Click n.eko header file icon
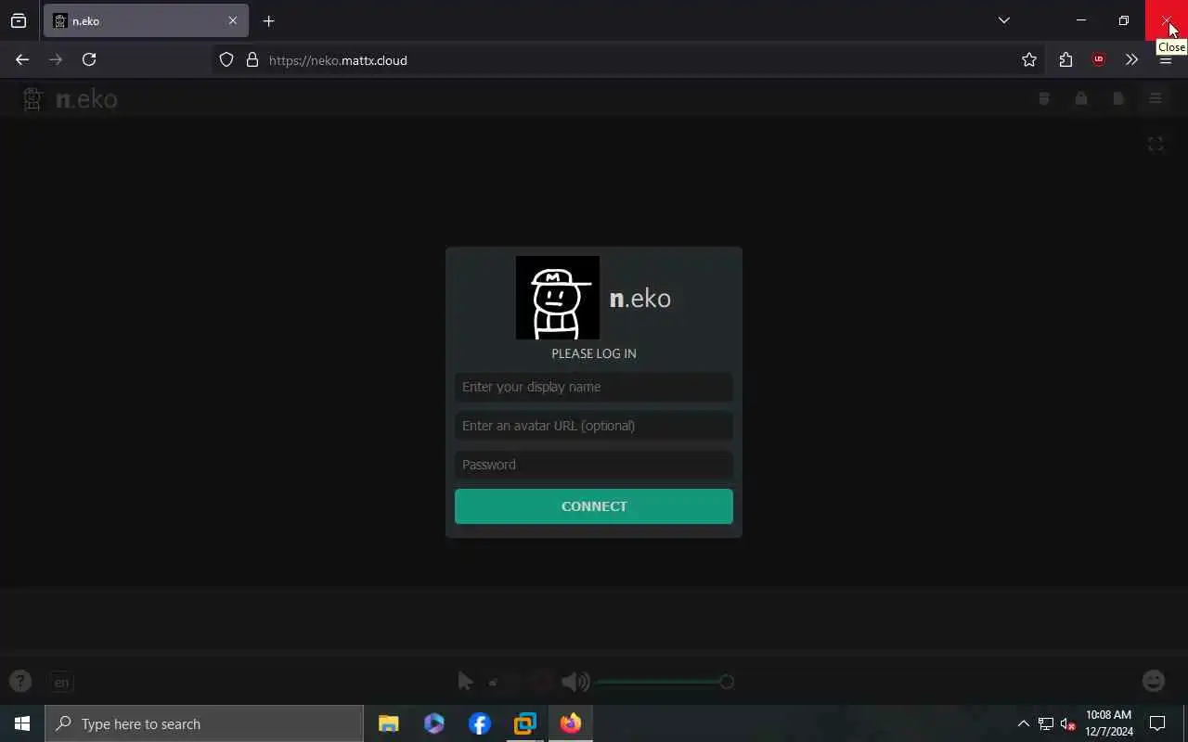The image size is (1188, 742). (x=1118, y=98)
